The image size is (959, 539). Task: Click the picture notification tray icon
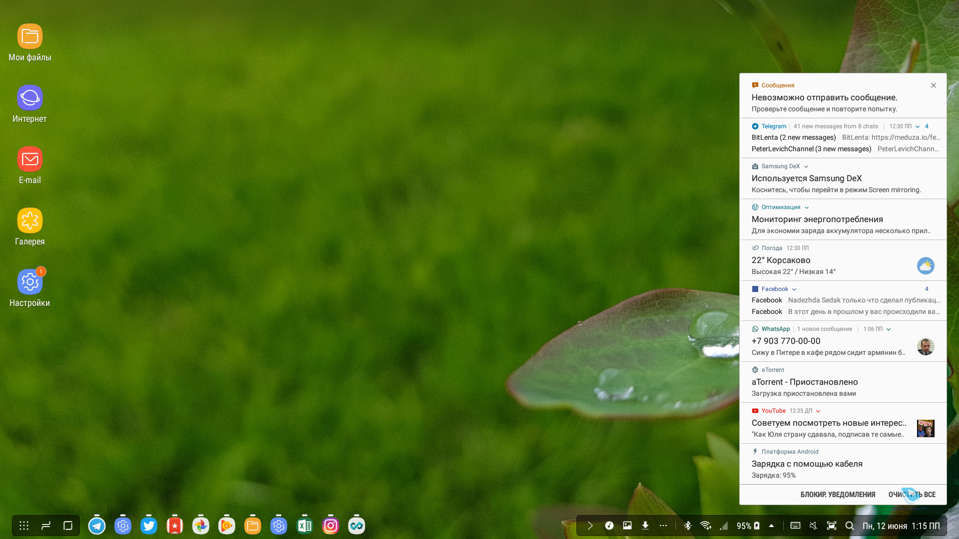[627, 526]
